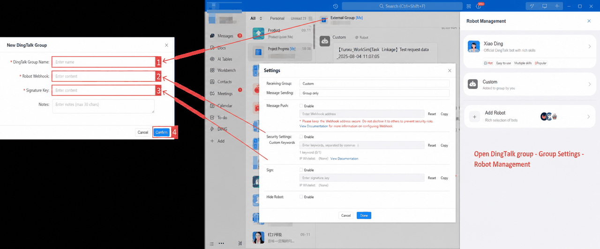Image resolution: width=600 pixels, height=249 pixels.
Task: Click Done in Settings dialog
Action: [x=364, y=216]
